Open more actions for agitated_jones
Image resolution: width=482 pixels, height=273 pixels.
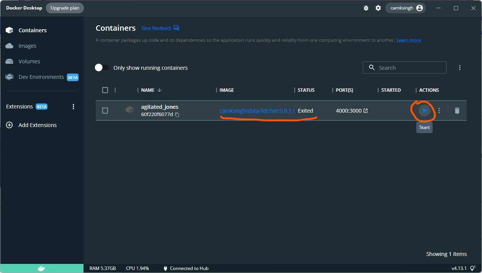[439, 110]
